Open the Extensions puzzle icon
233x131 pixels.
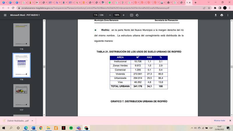point(215,8)
